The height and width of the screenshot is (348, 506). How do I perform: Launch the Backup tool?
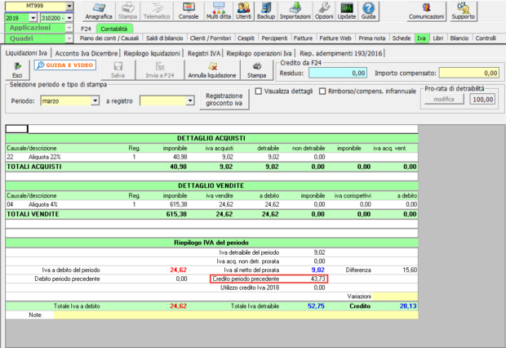[265, 11]
